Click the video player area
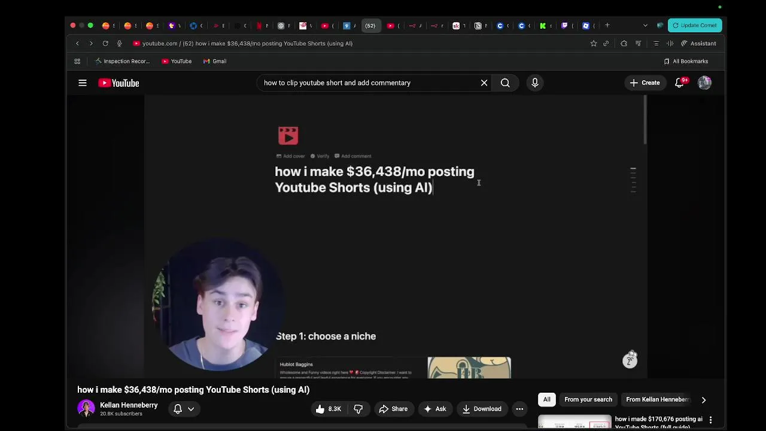This screenshot has width=766, height=431. coord(395,236)
